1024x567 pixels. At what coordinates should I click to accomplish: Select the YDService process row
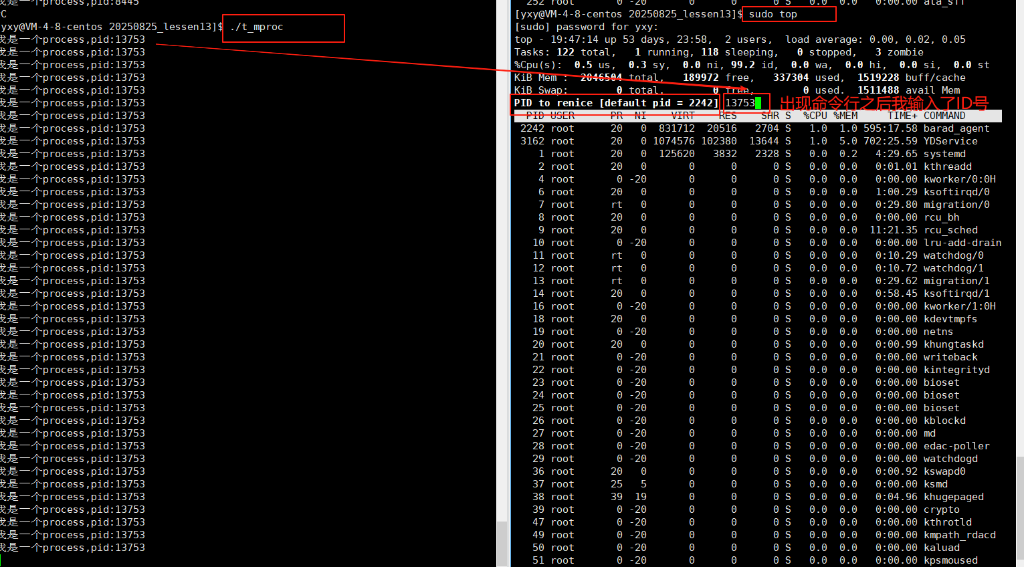coord(758,141)
